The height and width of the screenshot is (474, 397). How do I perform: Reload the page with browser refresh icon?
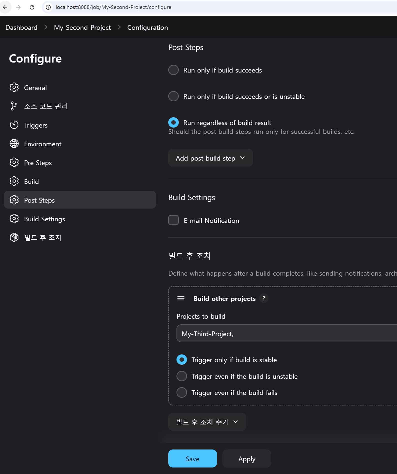pos(32,7)
